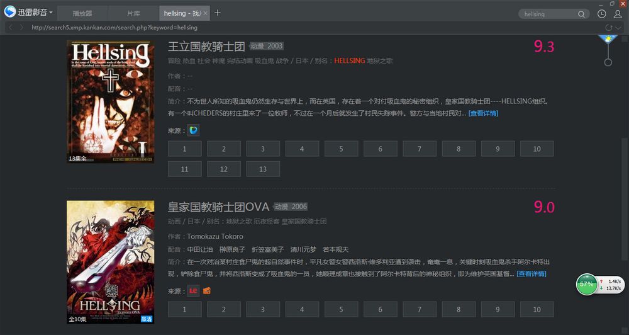Open the 皇家国教骑士团OVA poster thumbnail
The width and height of the screenshot is (629, 335).
[110, 263]
